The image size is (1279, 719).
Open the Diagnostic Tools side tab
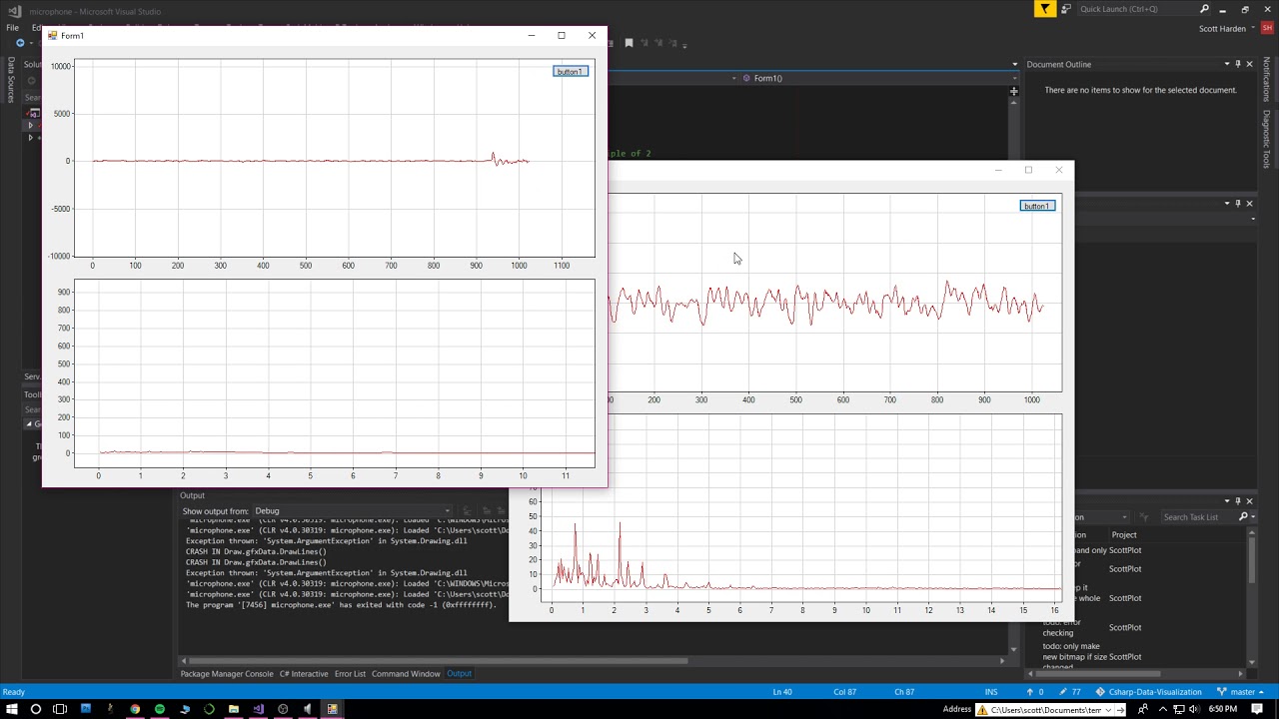coord(1266,138)
